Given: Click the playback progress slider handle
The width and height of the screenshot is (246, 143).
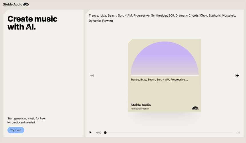Looking at the screenshot, I should (105, 133).
